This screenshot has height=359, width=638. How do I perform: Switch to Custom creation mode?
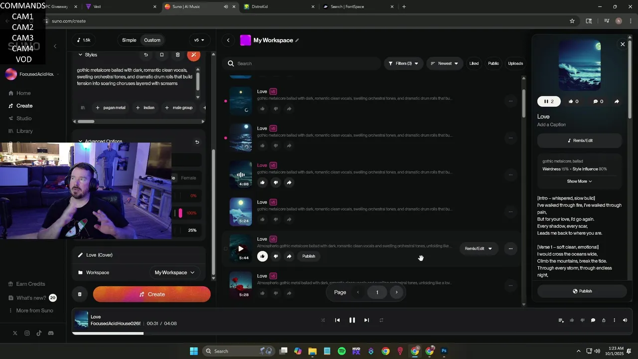pos(152,40)
